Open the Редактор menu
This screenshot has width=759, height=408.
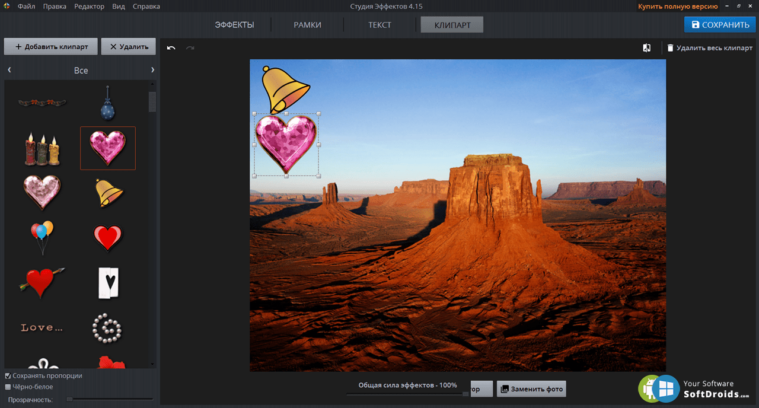click(89, 7)
